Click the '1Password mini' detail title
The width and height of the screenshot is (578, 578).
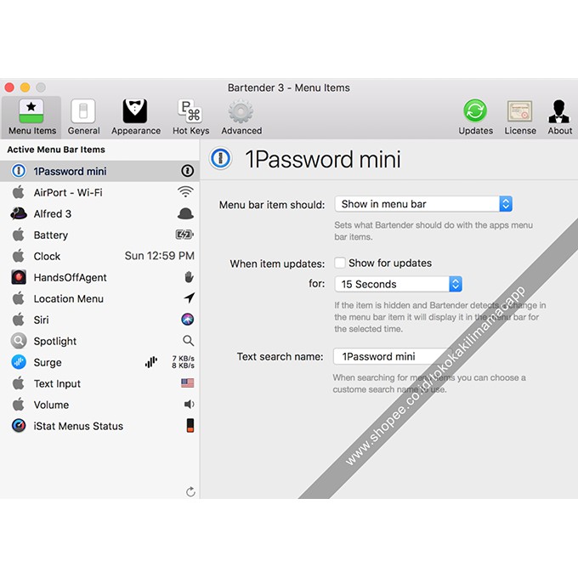[x=323, y=159]
